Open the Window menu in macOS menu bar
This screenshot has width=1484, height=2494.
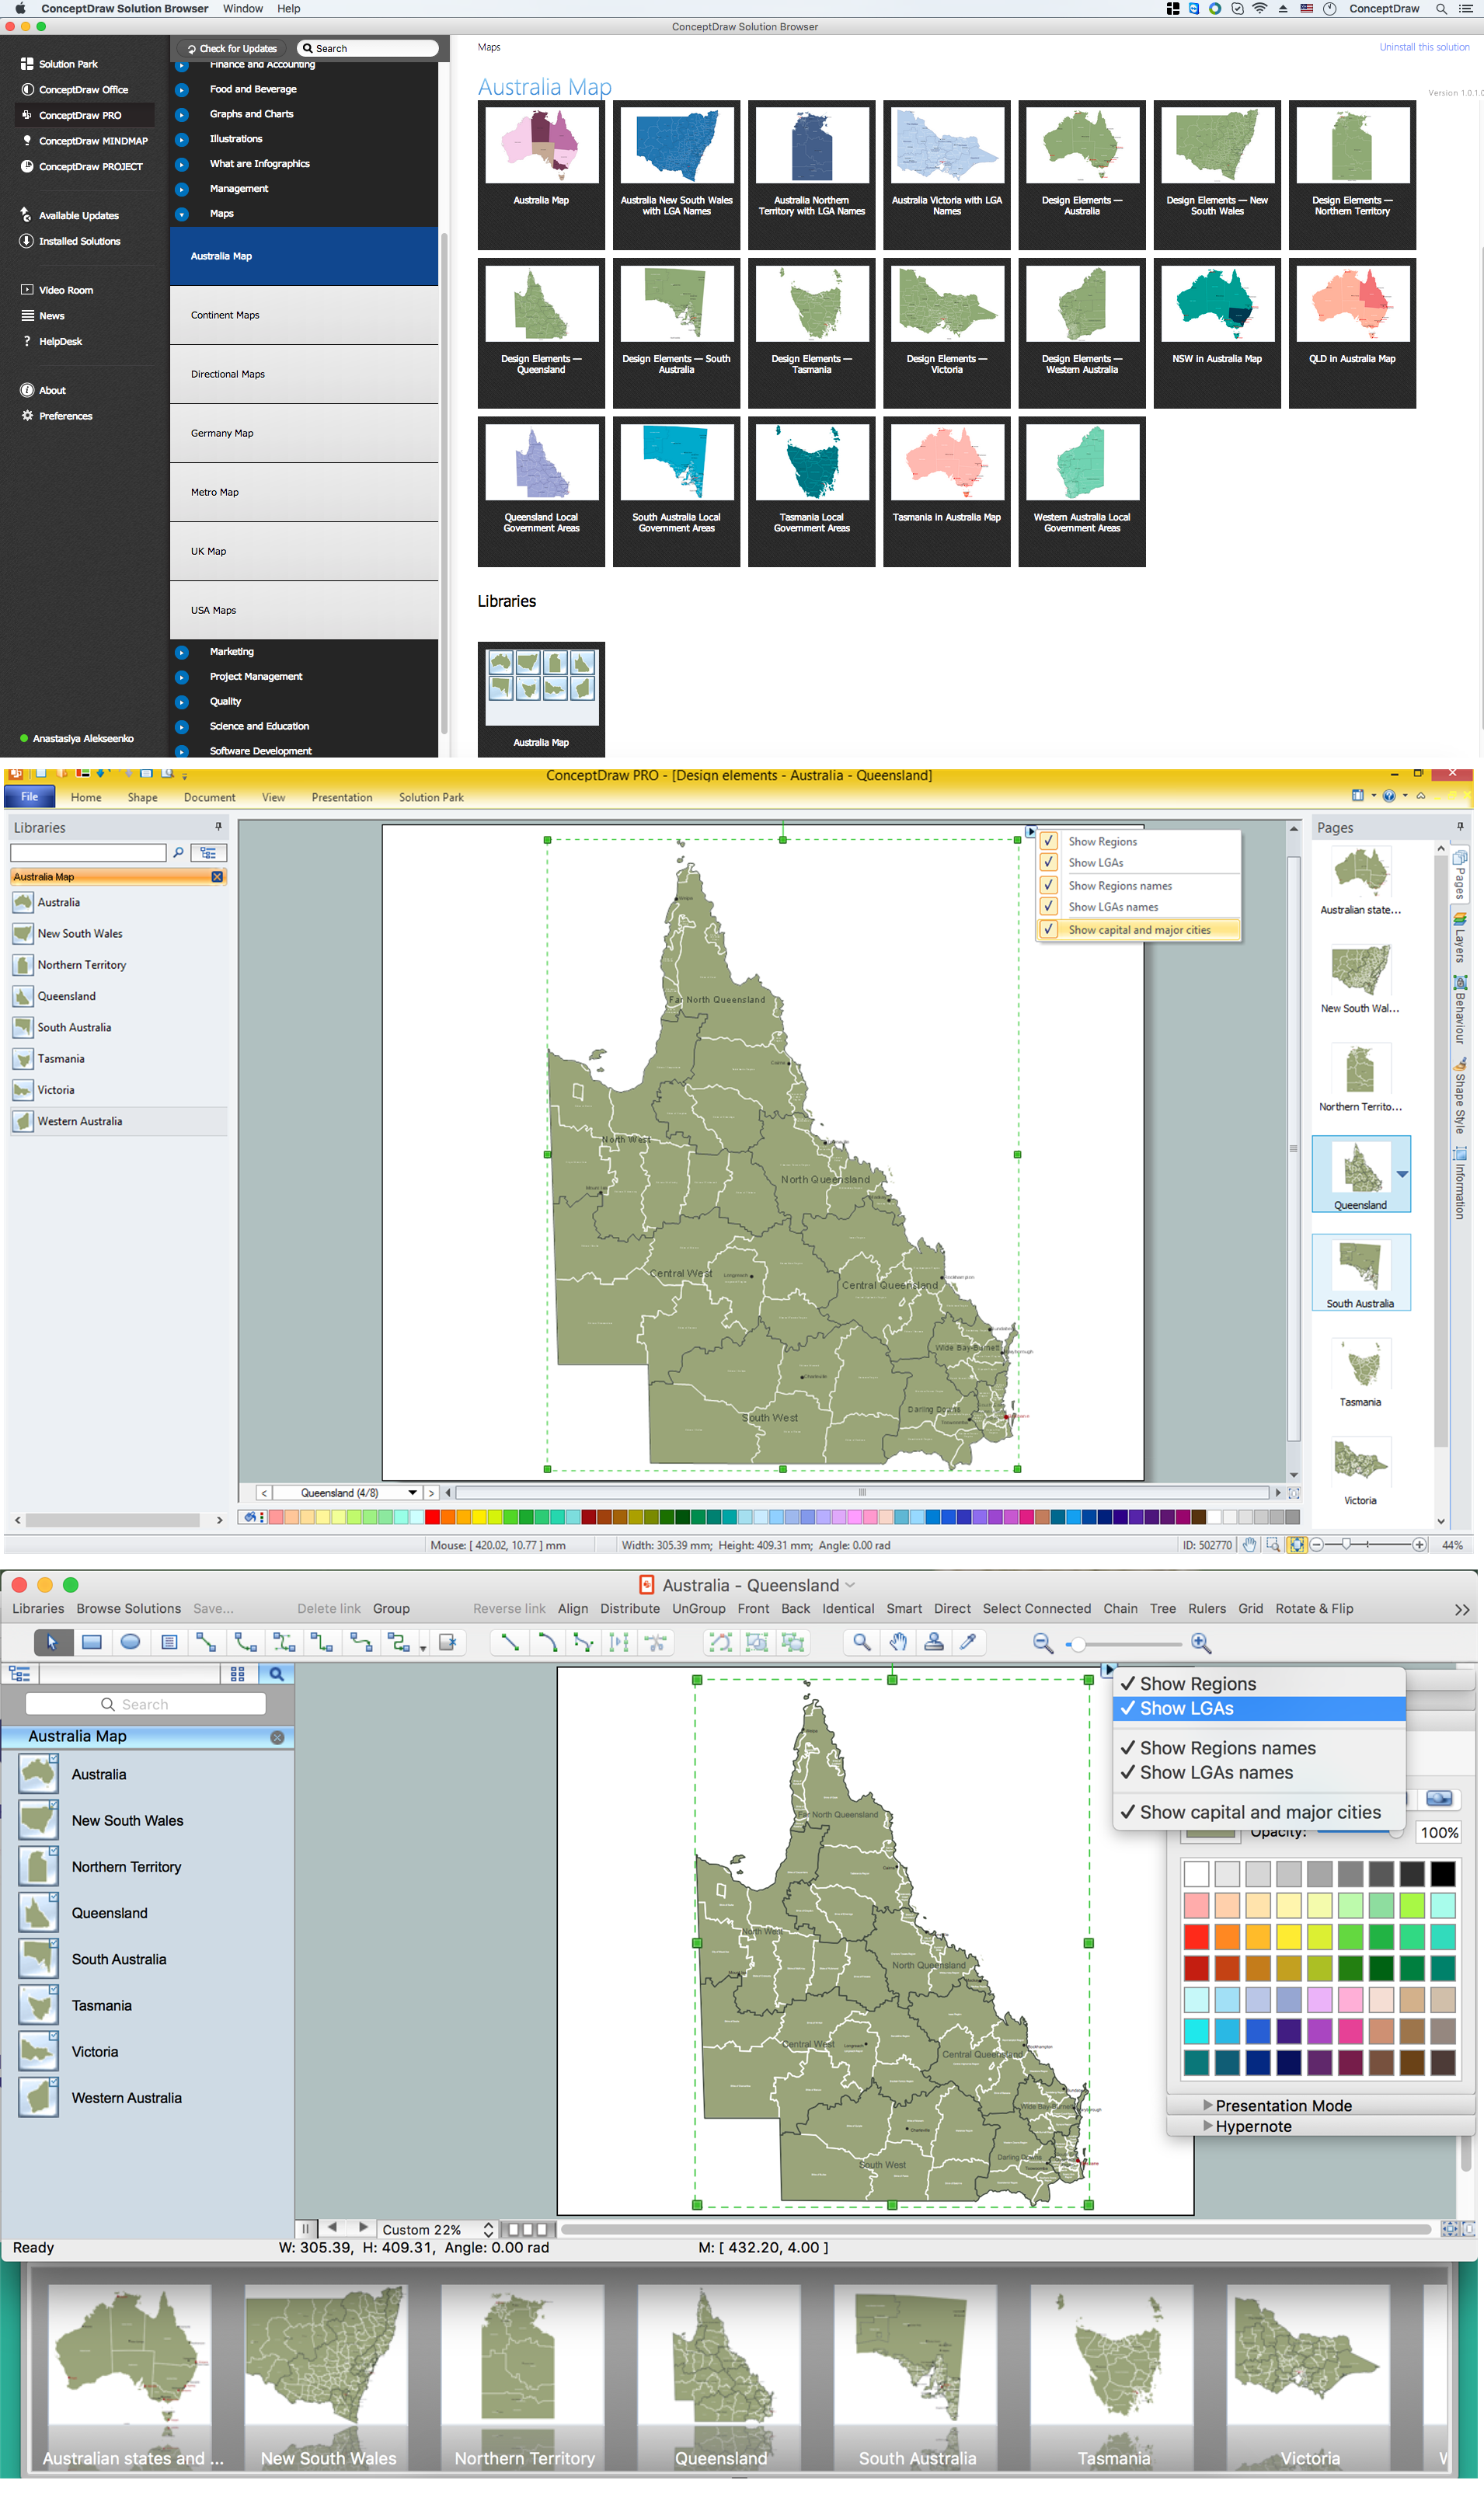pos(243,9)
